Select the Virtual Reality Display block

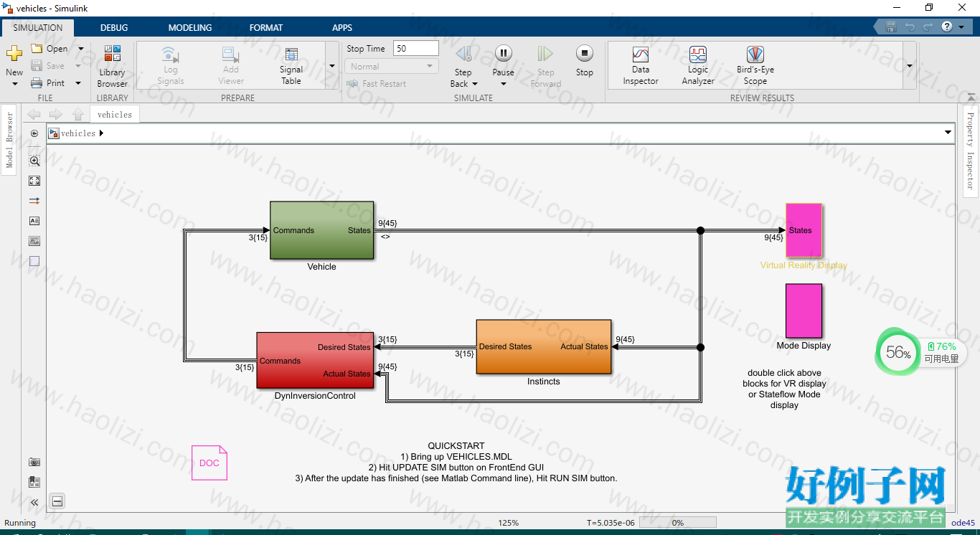pyautogui.click(x=804, y=230)
